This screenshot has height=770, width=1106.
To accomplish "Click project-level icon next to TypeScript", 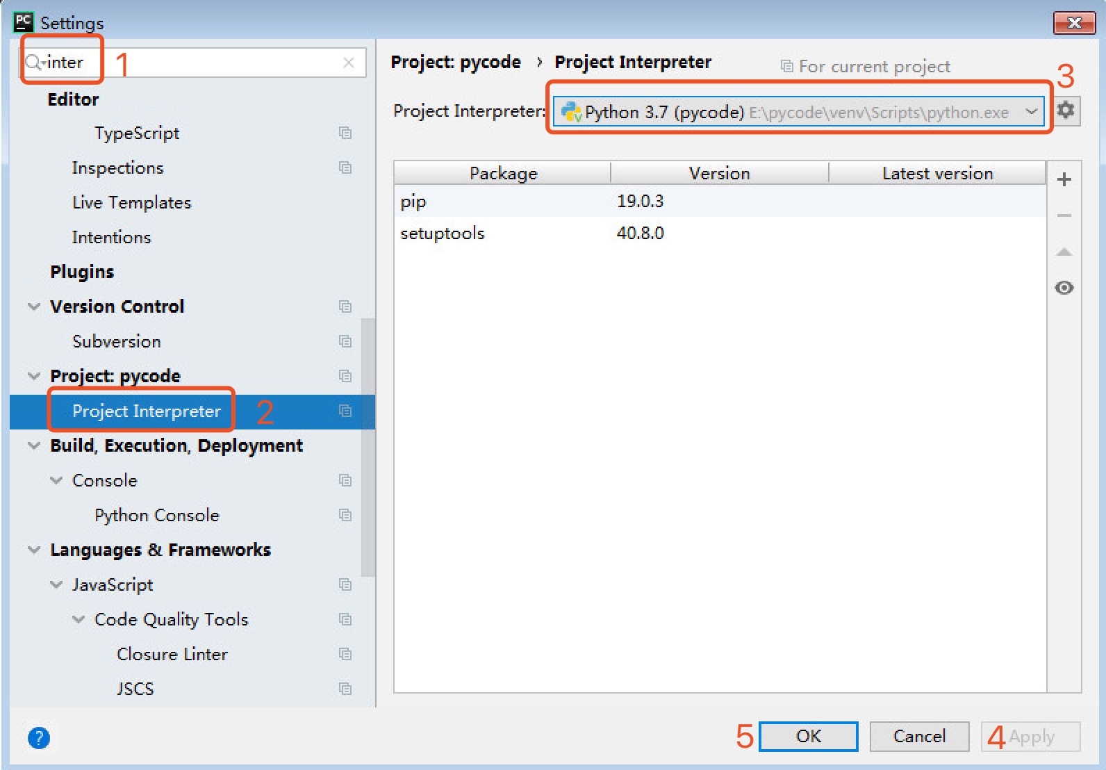I will 345,133.
